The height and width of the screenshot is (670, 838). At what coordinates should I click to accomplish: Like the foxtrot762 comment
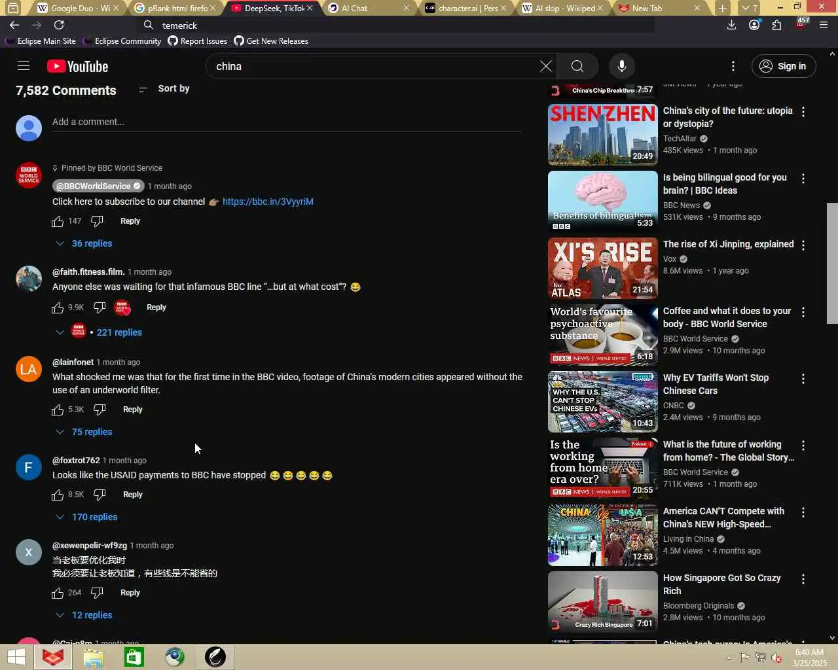(x=58, y=495)
